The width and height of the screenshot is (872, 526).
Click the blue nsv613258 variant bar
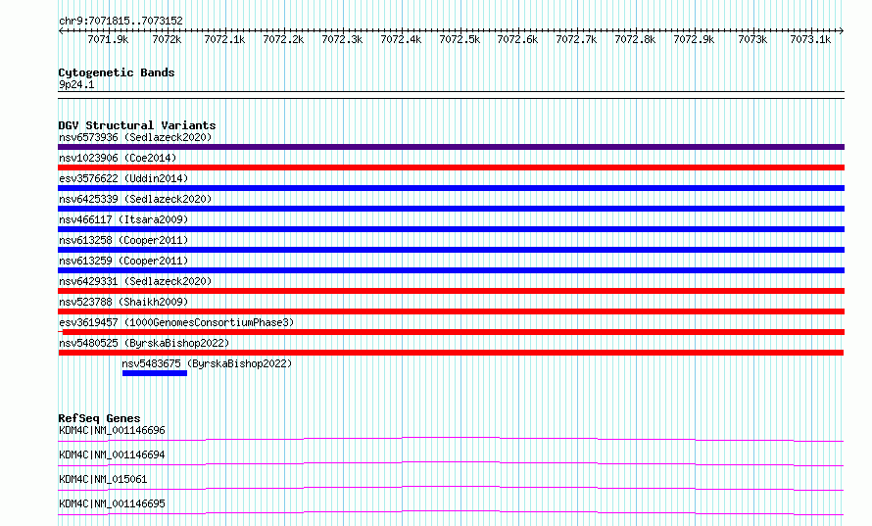(451, 250)
